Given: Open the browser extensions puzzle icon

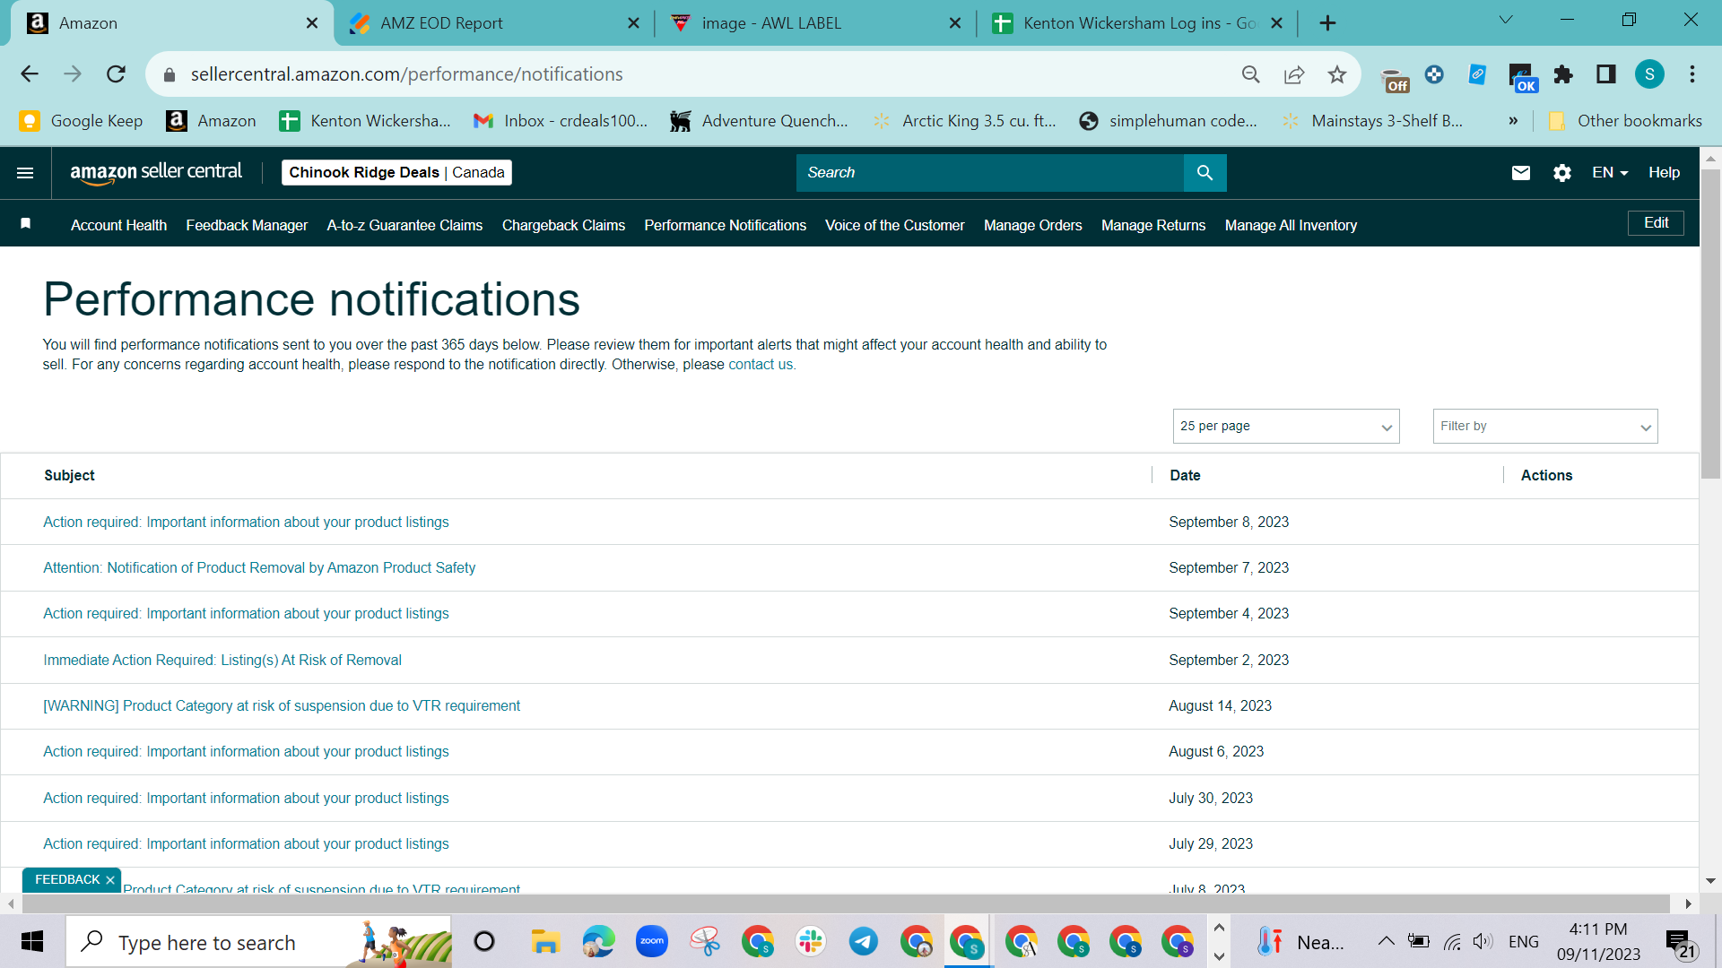Looking at the screenshot, I should (x=1563, y=74).
